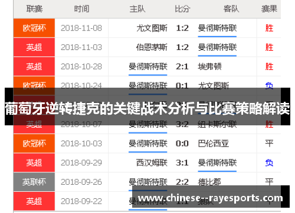Select the 英超 badge for 2018-11-03
The image size is (295, 213).
[x=34, y=47]
